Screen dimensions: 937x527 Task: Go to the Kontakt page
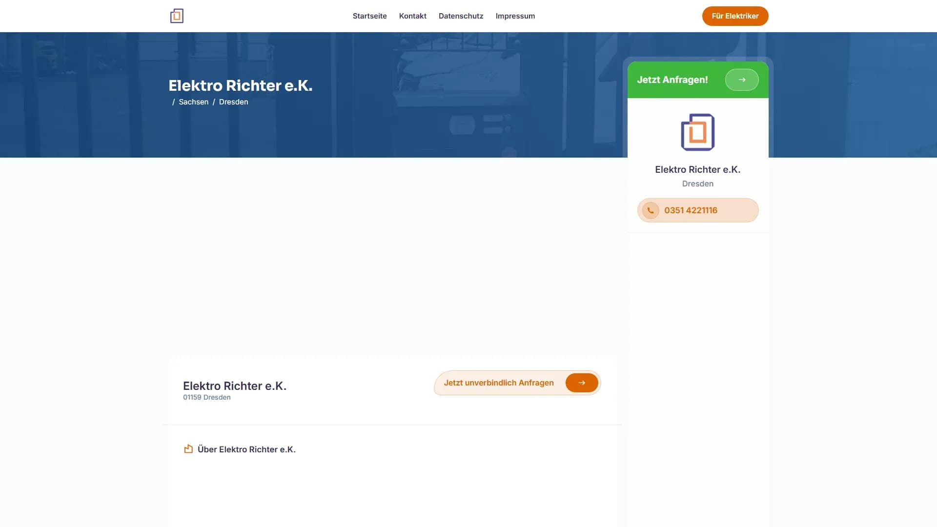[412, 16]
